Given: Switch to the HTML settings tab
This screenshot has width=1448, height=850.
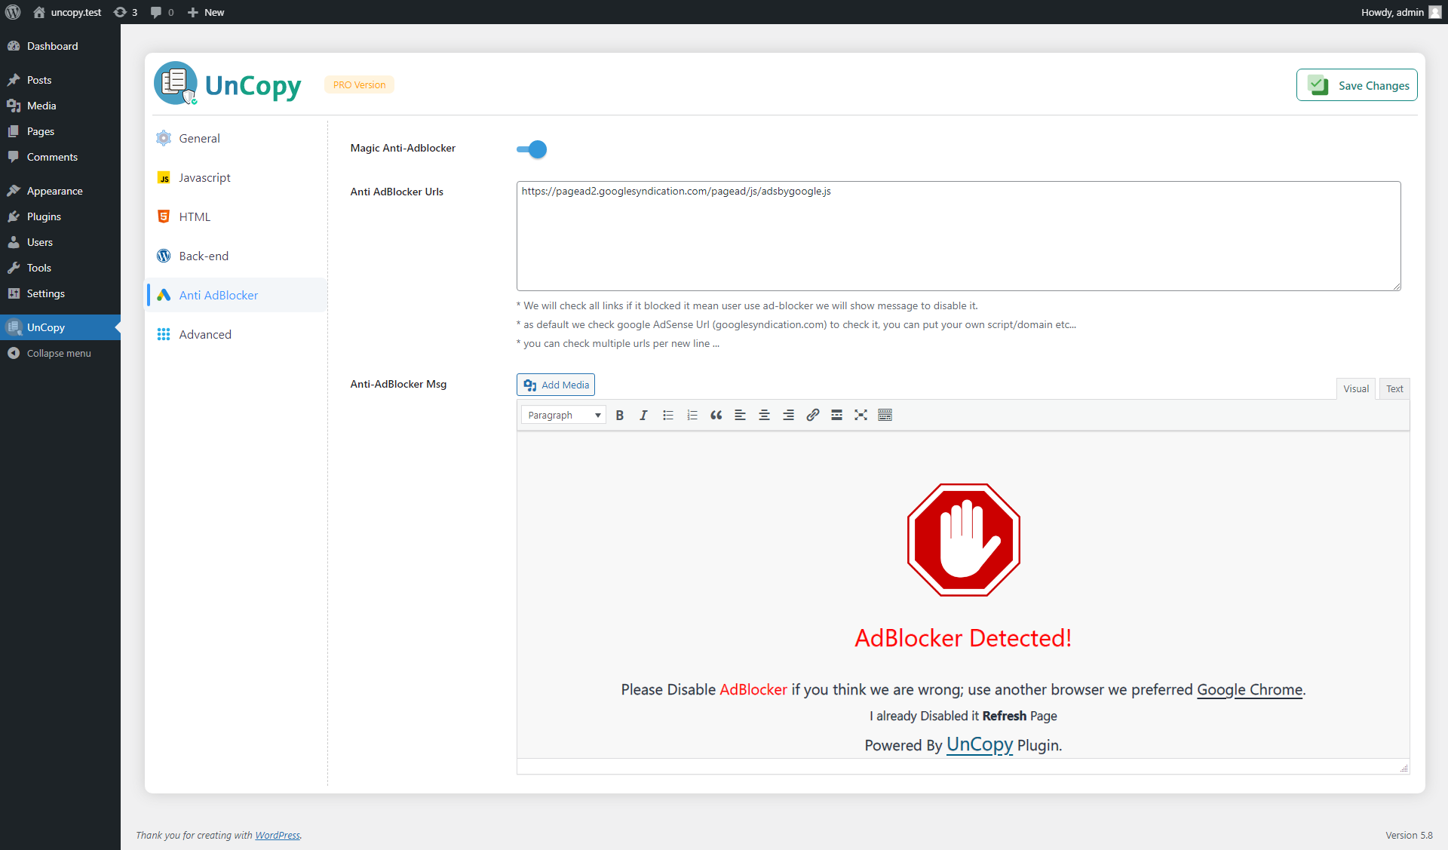Looking at the screenshot, I should pos(237,216).
